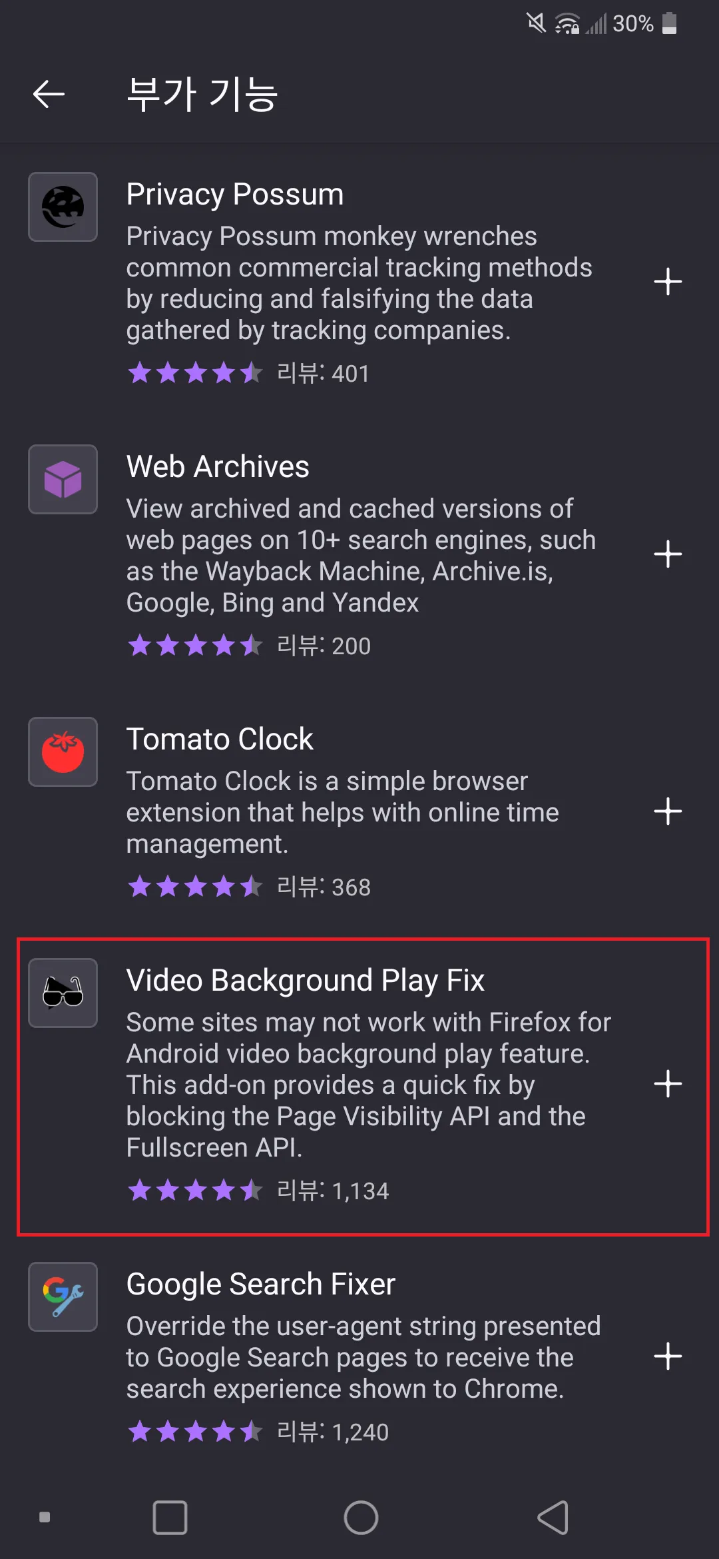Viewport: 719px width, 1559px height.
Task: Add the Privacy Possum extension
Action: pyautogui.click(x=668, y=282)
